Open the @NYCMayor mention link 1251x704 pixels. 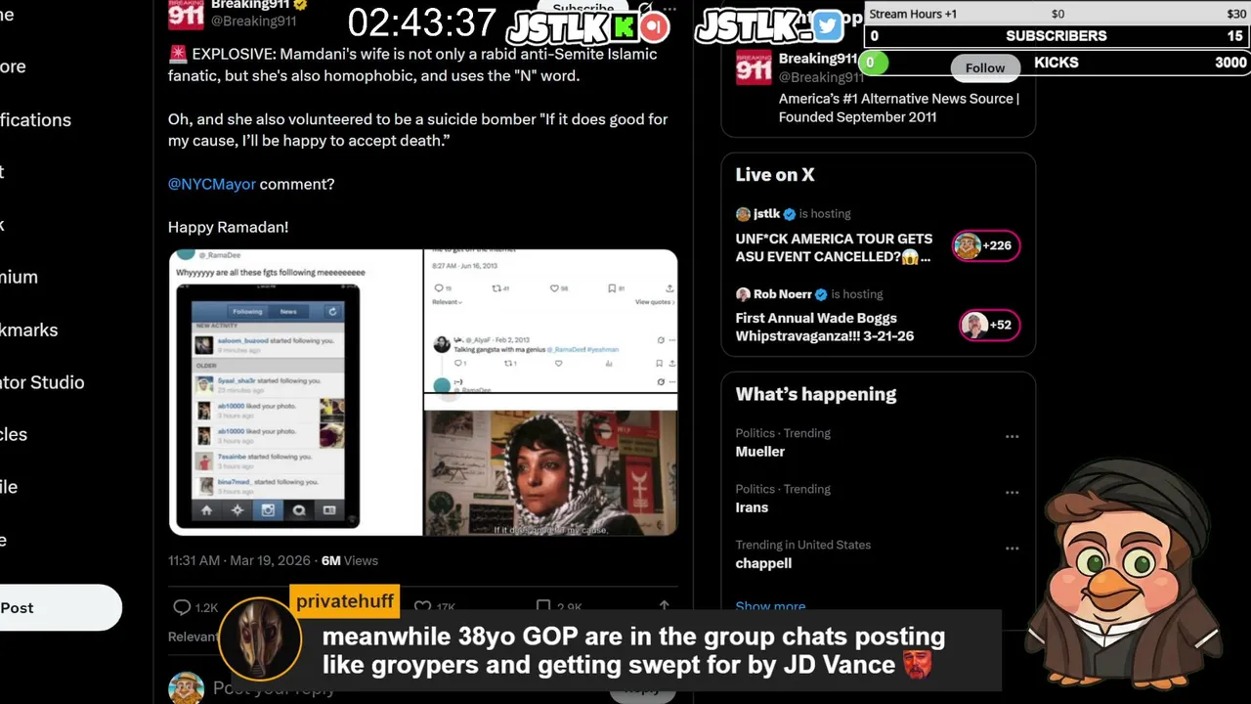[211, 184]
